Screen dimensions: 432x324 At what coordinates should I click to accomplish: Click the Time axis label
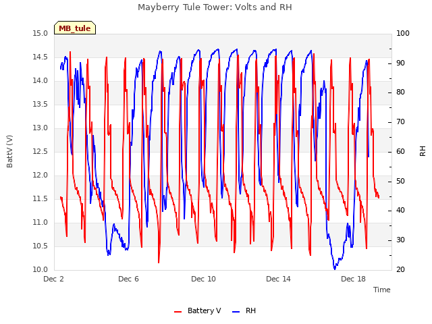(x=382, y=290)
